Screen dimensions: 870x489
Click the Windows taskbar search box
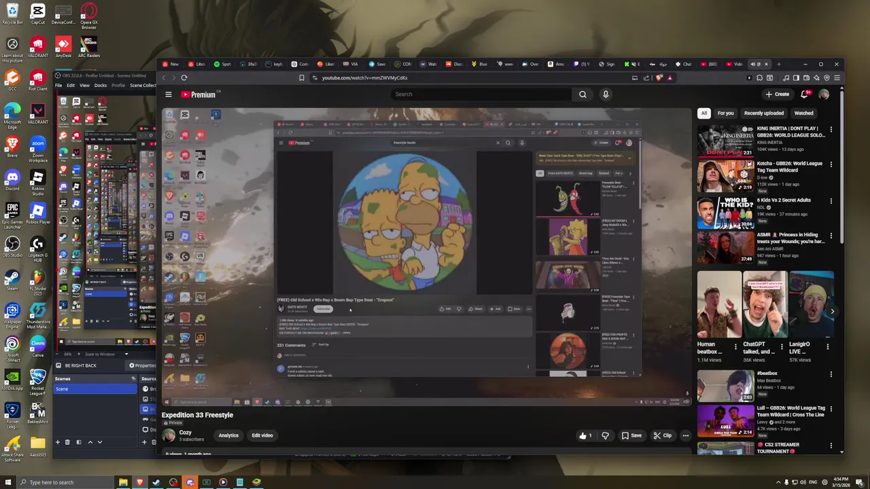click(x=65, y=482)
